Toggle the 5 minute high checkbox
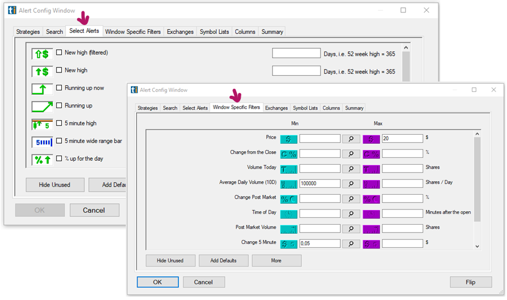Viewport: 507px width, 300px height. [x=59, y=124]
